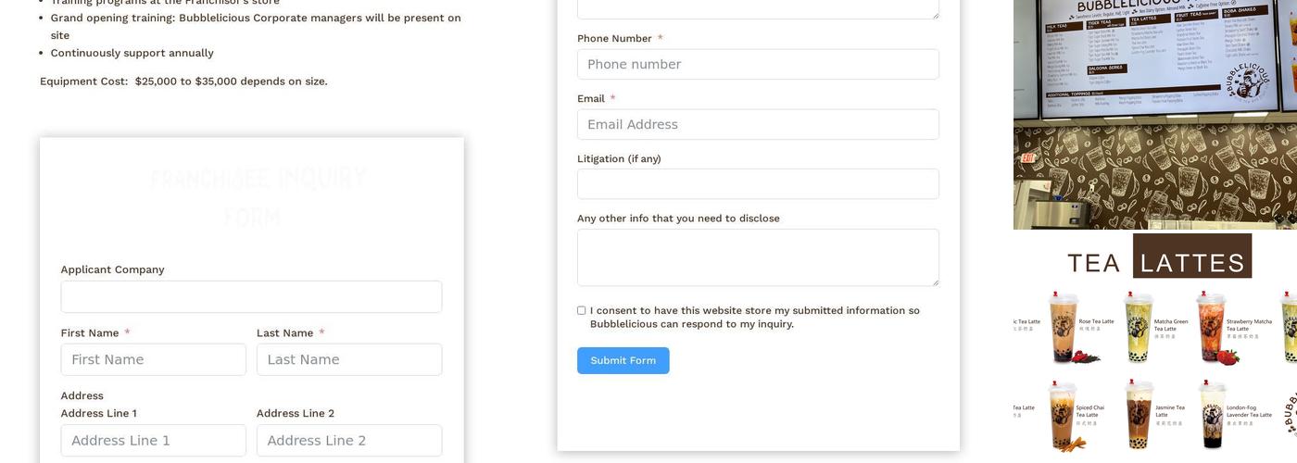Click the Address Line 1 field

[154, 441]
